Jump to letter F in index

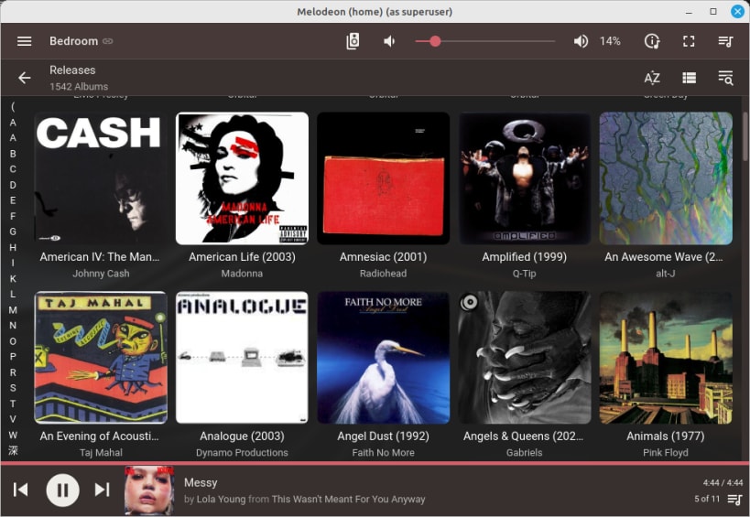(x=13, y=216)
